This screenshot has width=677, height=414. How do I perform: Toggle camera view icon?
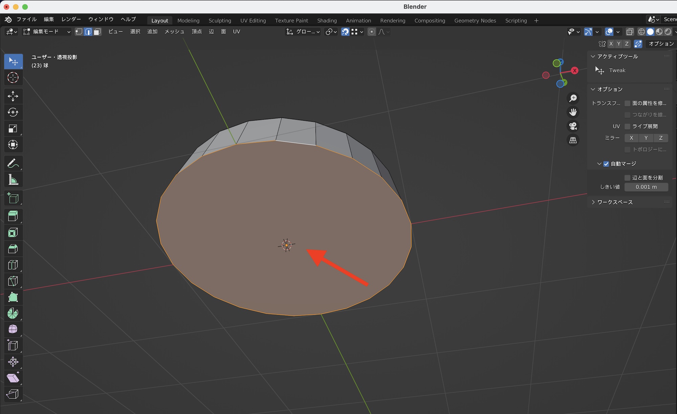click(x=573, y=126)
